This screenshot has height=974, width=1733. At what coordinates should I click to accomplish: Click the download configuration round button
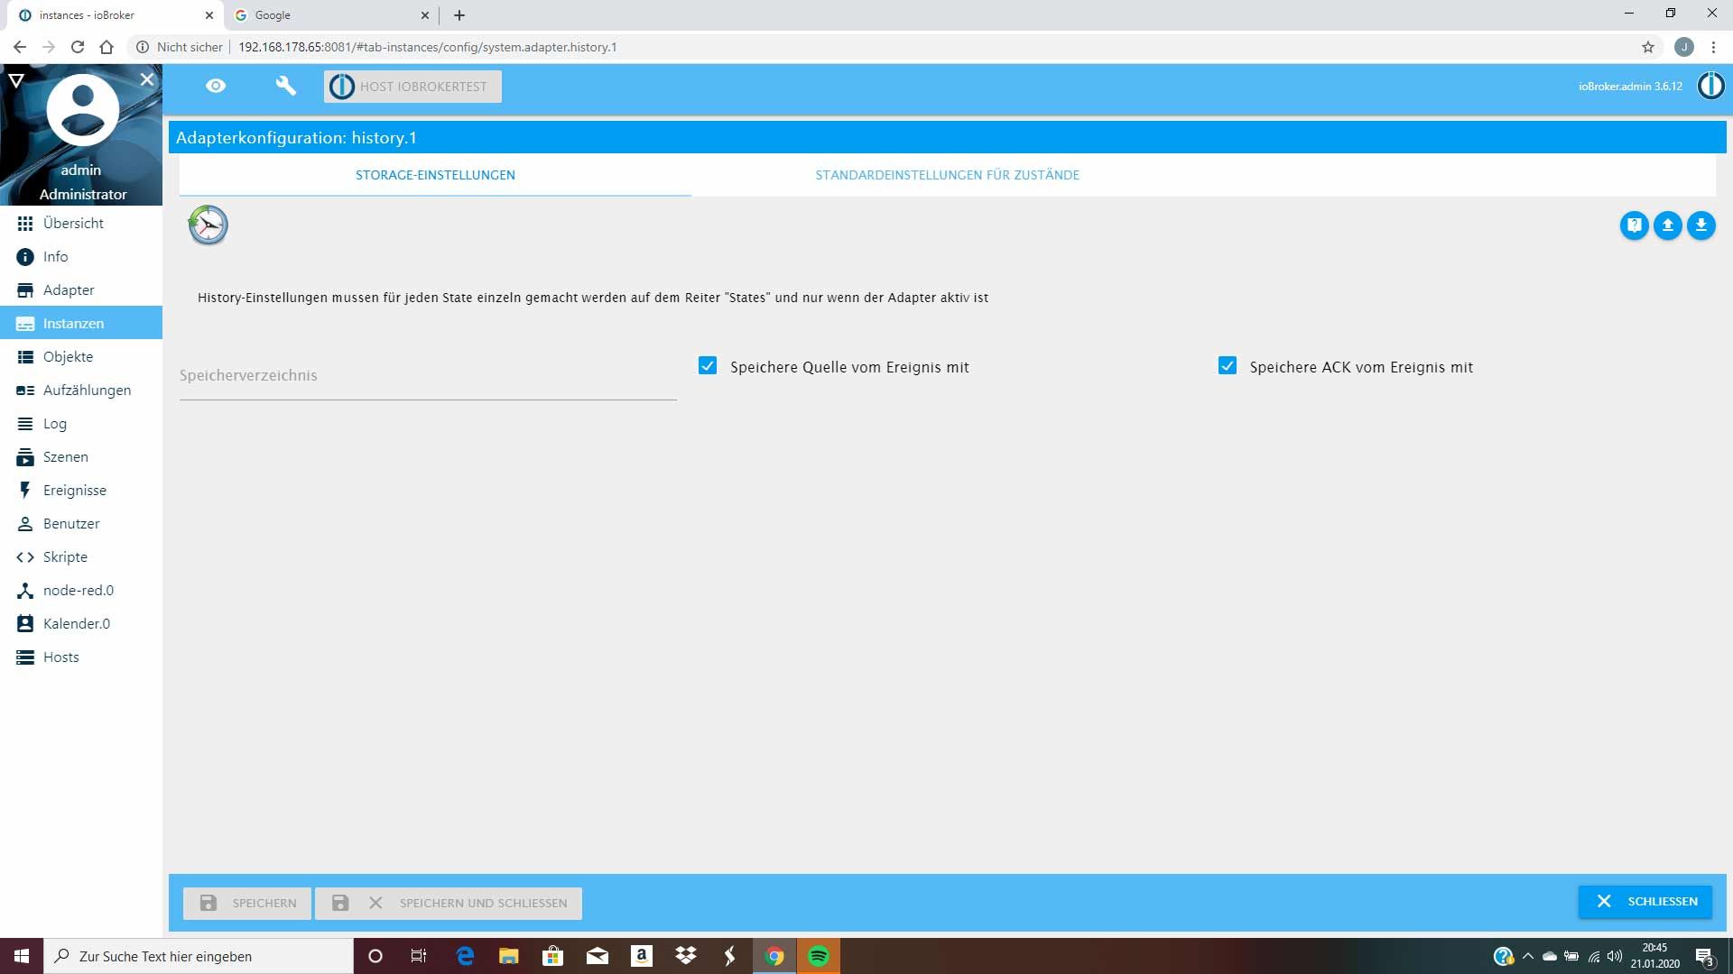coord(1701,225)
